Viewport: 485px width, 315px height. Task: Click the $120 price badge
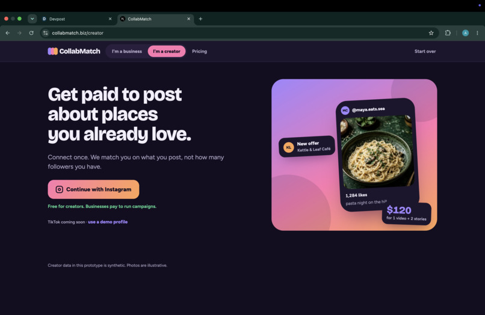tap(406, 213)
